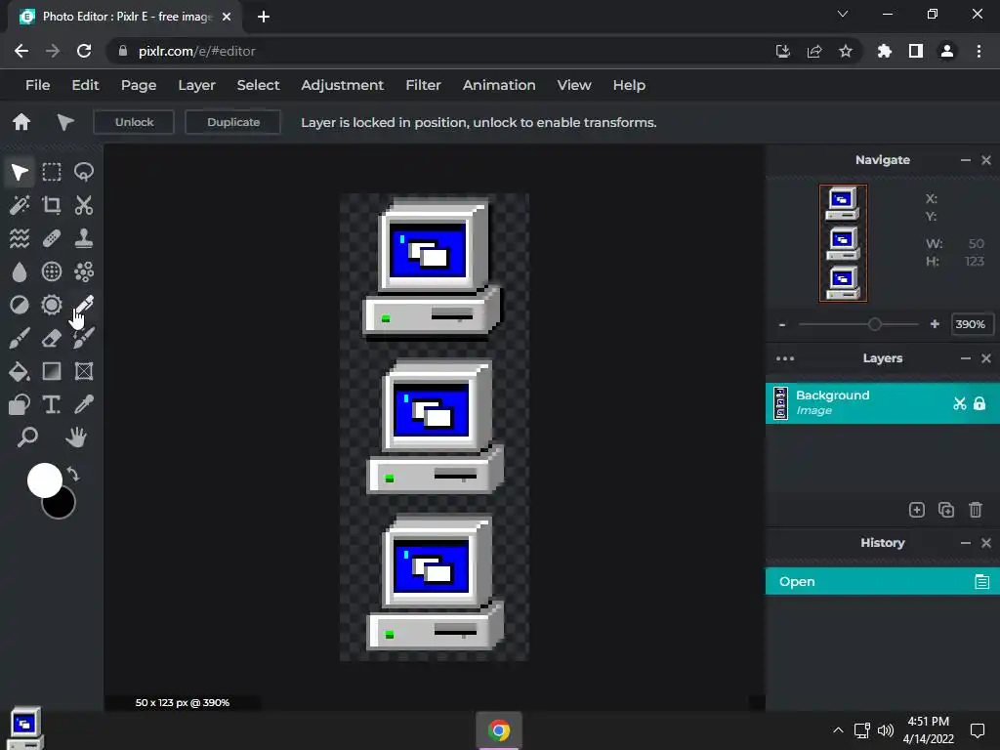Open the volume control in system tray
This screenshot has height=750, width=1000.
click(x=885, y=730)
